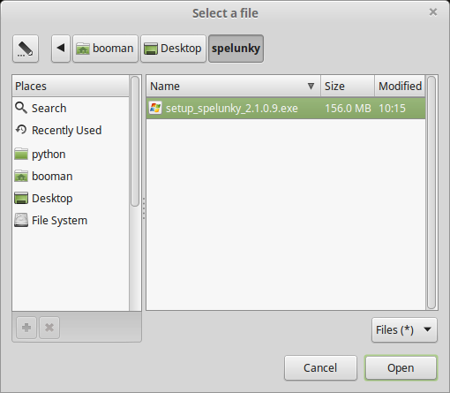450x393 pixels.
Task: Click the Search magnifier icon
Action: [x=21, y=108]
